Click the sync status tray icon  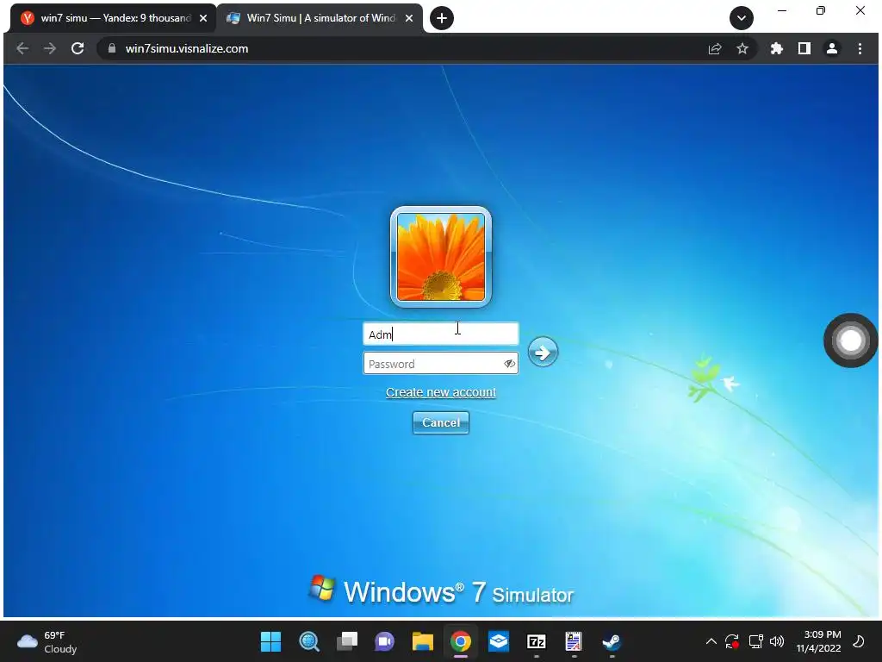(x=732, y=641)
